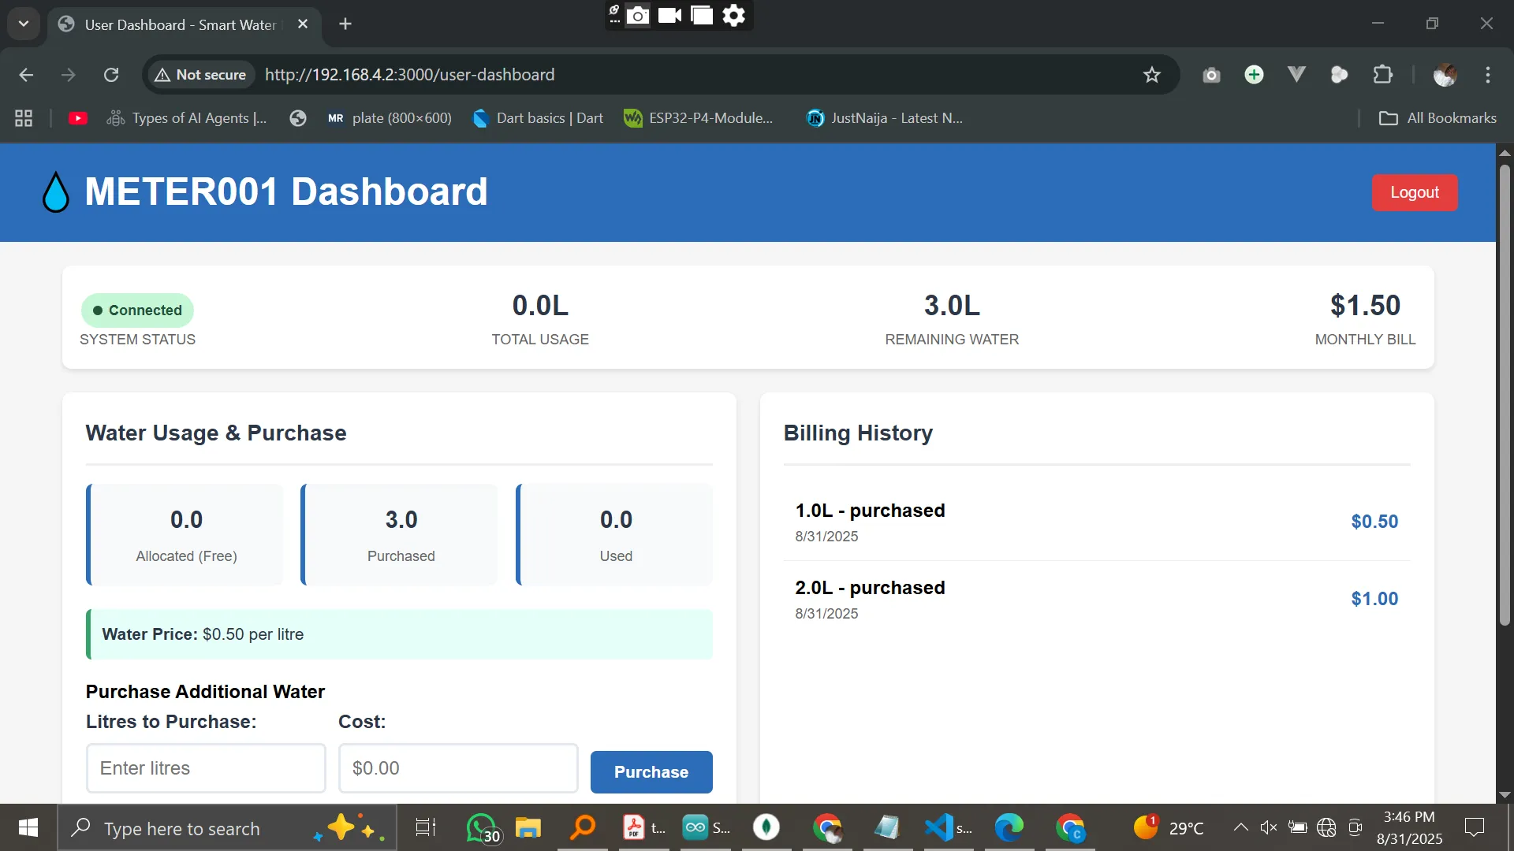The height and width of the screenshot is (851, 1514).
Task: Open Visual Studio Code taskbar icon
Action: [x=938, y=828]
